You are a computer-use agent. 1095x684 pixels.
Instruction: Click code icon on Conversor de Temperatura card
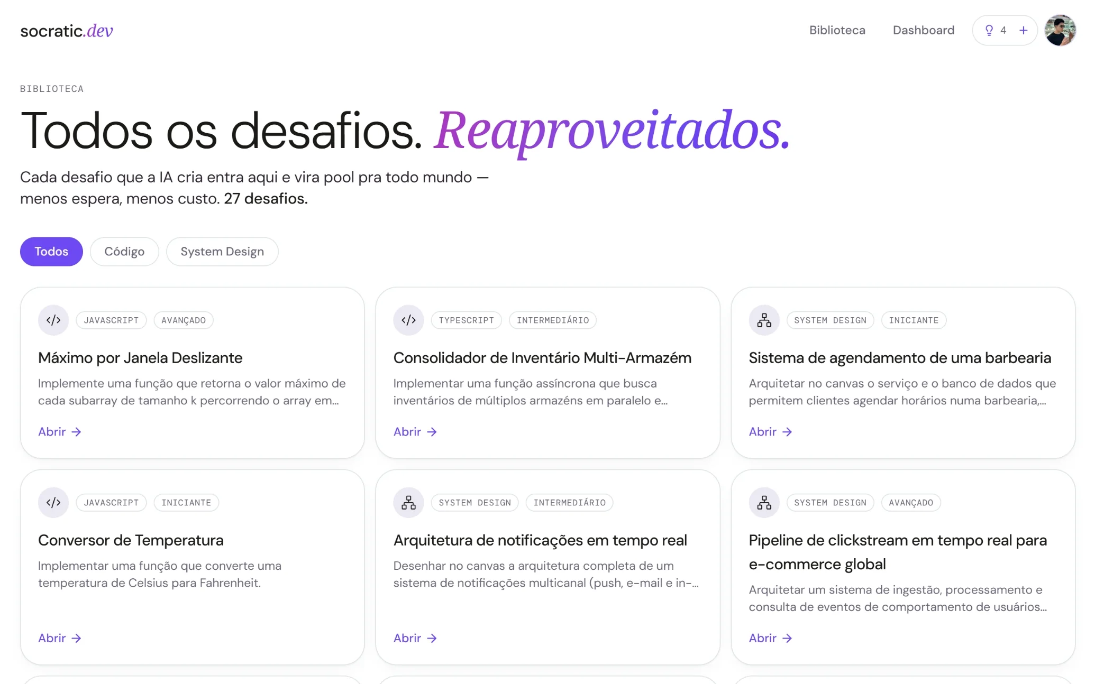pyautogui.click(x=53, y=503)
